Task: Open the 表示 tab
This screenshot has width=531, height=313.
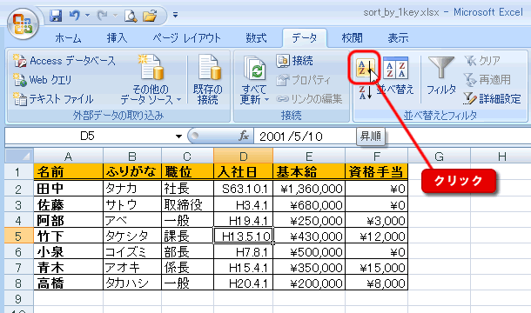Action: point(398,38)
